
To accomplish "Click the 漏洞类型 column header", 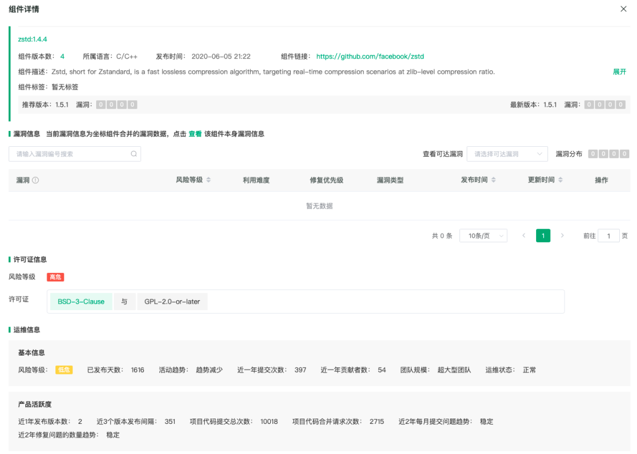I will click(390, 180).
